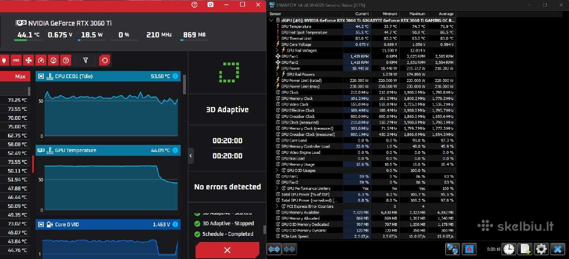Shrink columns with HWiNFO inward-arrows button
Screen dimensions: 569x259
click(289, 249)
